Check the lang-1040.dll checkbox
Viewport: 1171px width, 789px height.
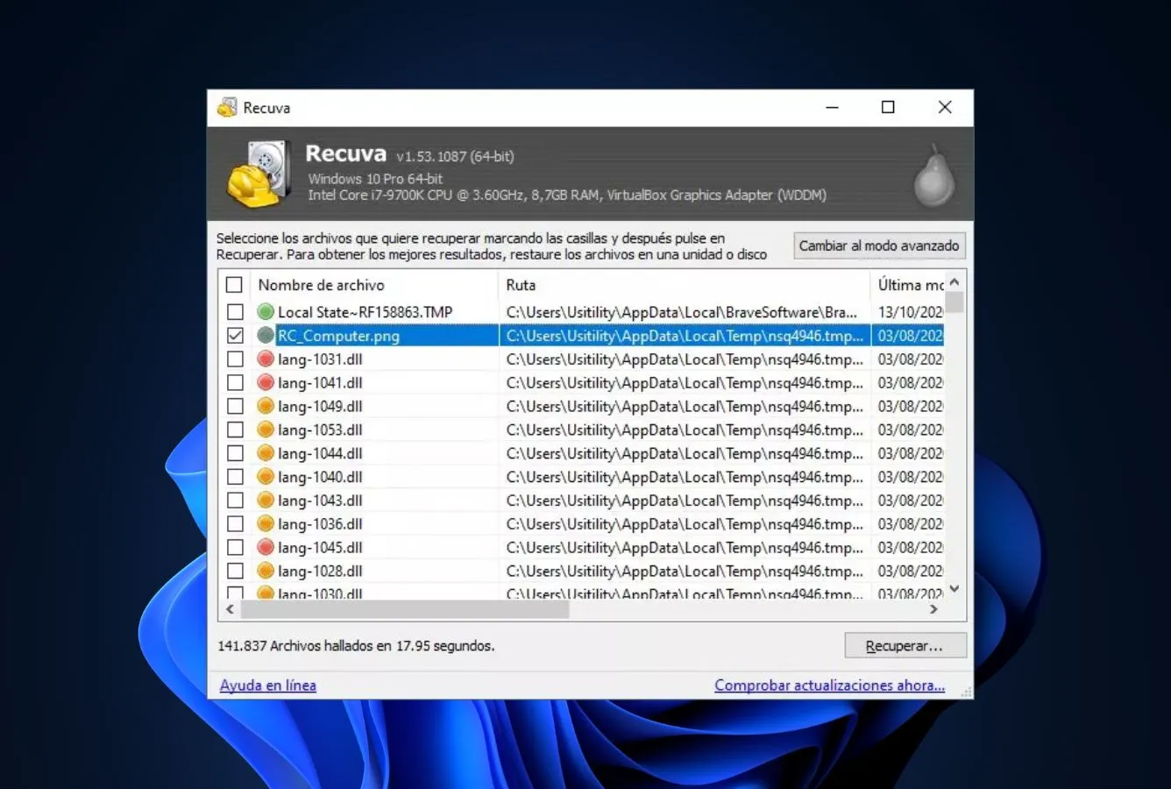[235, 477]
